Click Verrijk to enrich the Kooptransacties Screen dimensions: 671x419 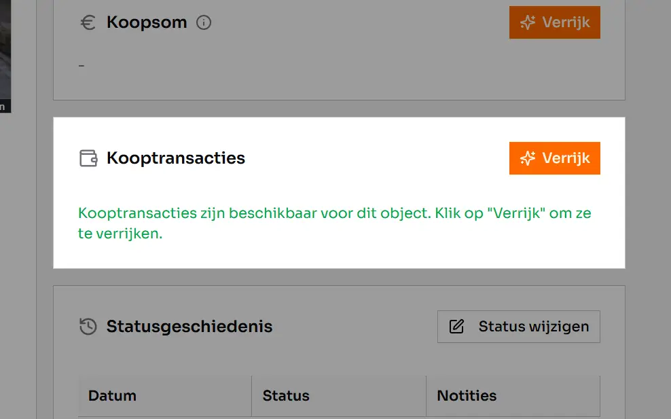555,158
